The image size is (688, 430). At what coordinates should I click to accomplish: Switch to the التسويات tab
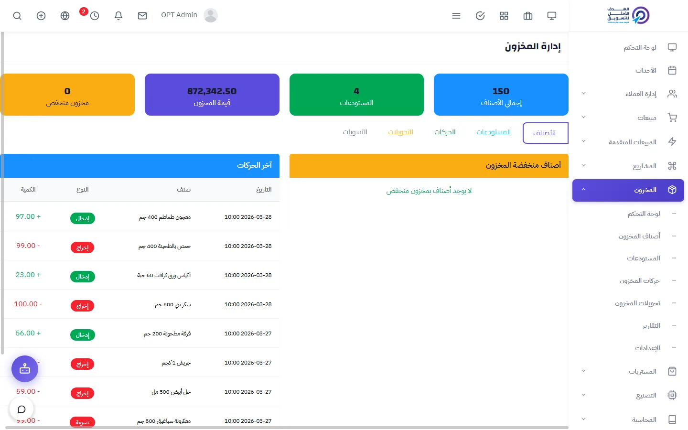(x=355, y=132)
